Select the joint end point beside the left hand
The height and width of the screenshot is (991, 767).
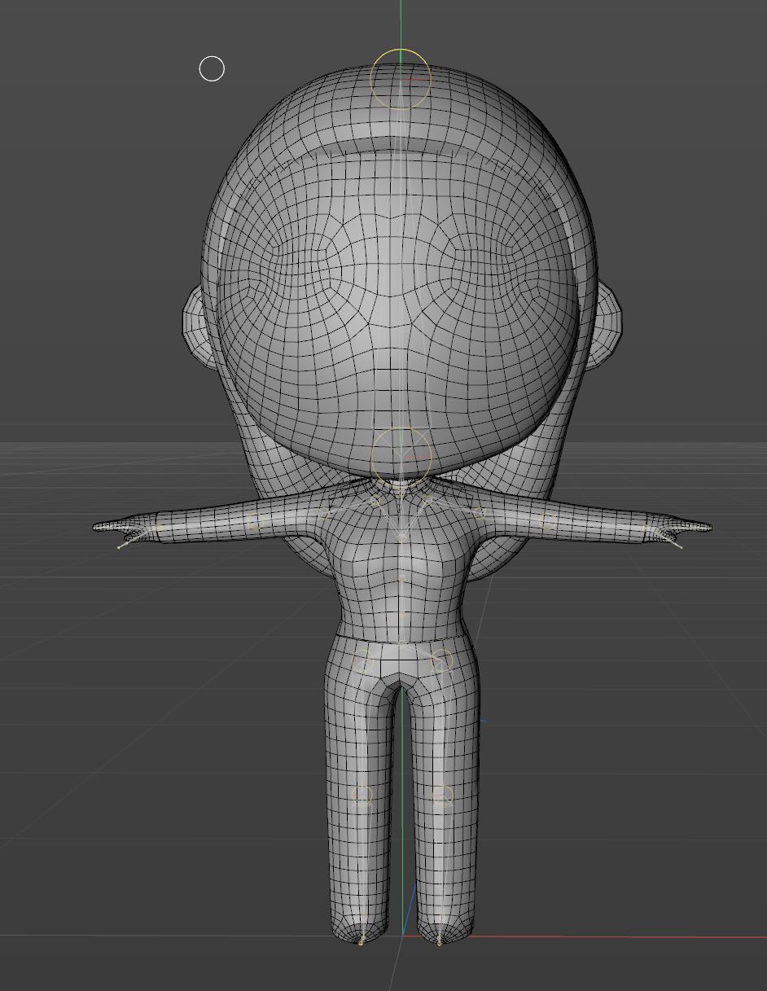tap(119, 546)
